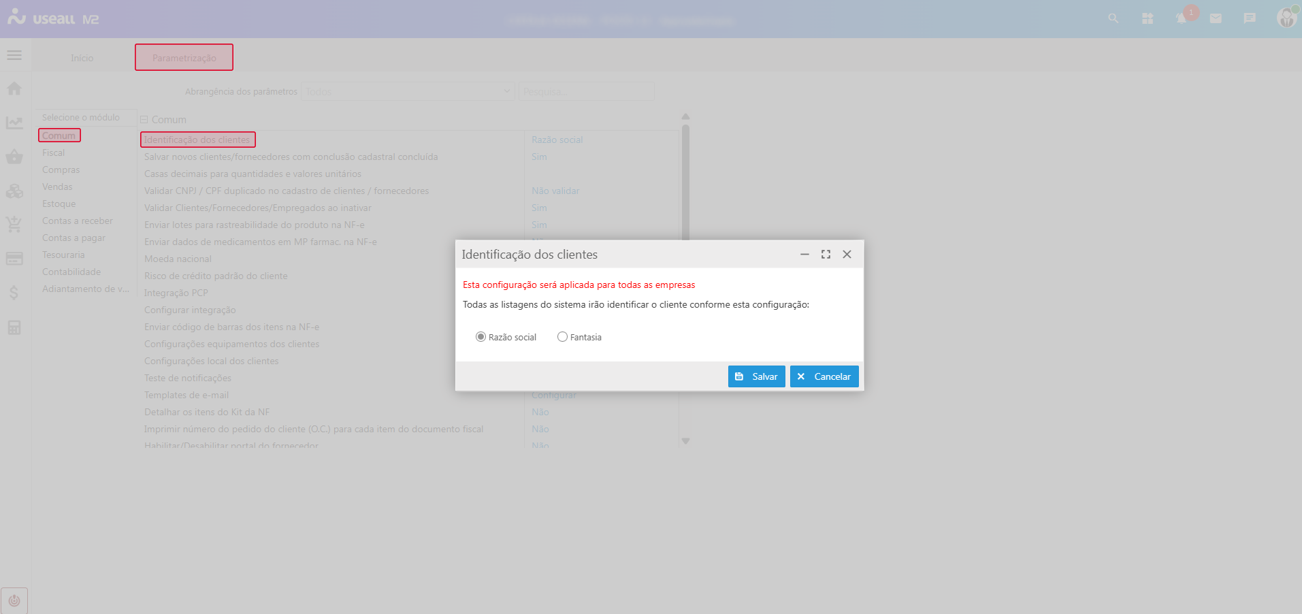Save with the Salvar button

tap(756, 376)
